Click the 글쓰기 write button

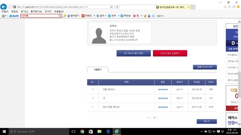(207, 121)
